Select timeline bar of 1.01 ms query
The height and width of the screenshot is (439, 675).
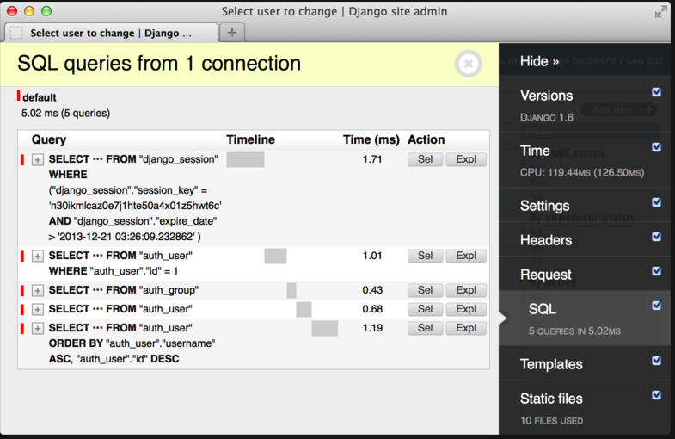(275, 256)
